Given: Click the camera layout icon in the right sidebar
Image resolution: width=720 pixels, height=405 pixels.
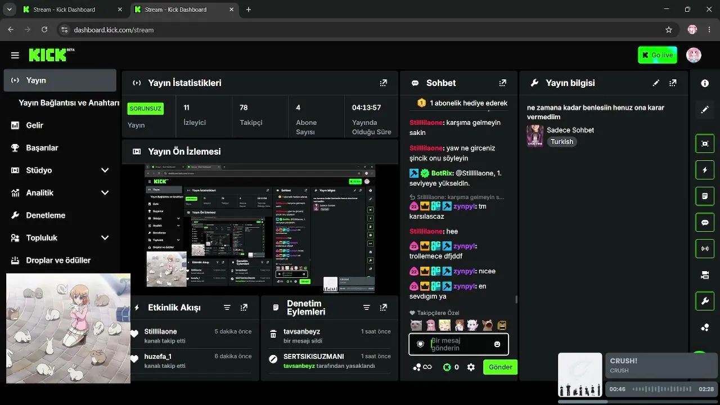Looking at the screenshot, I should coord(705,275).
